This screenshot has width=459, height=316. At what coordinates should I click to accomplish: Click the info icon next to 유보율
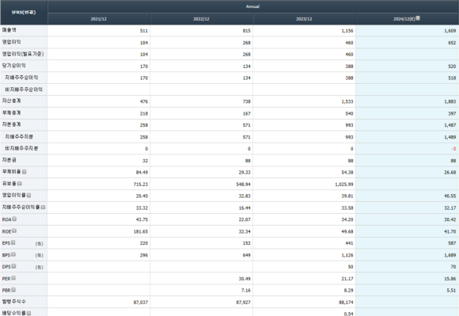[19, 184]
